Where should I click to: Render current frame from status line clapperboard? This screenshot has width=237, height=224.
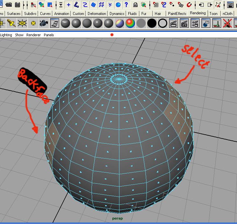230,5
